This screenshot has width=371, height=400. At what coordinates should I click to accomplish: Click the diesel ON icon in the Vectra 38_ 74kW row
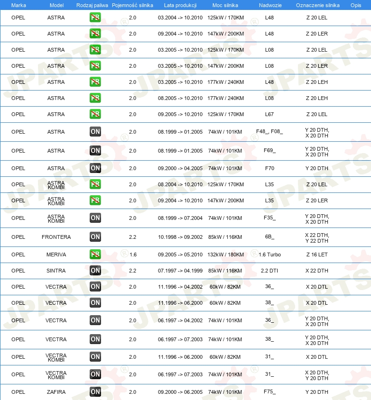tap(95, 339)
